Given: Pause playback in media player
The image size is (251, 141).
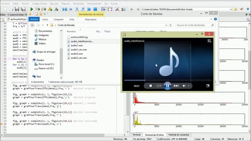Looking at the screenshot, I should pos(167,86).
